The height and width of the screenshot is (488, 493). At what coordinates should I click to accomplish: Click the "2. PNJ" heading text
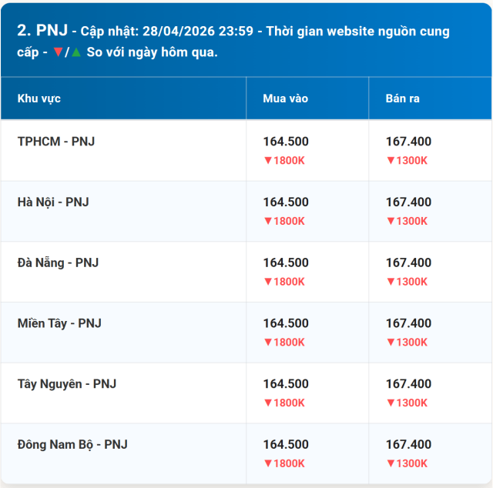pyautogui.click(x=42, y=31)
